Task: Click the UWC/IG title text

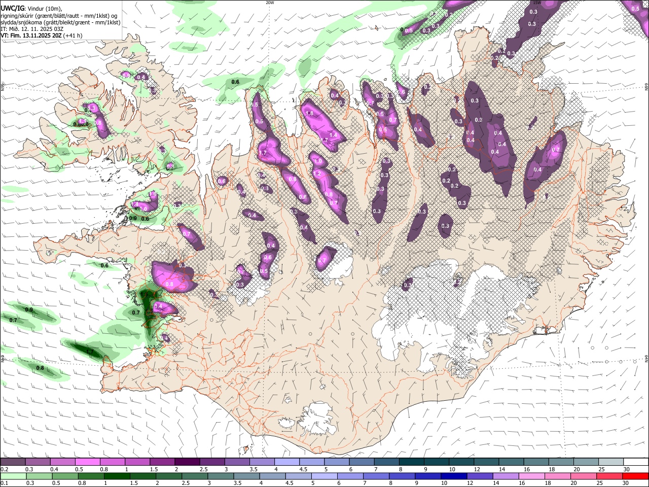Action: (12, 8)
